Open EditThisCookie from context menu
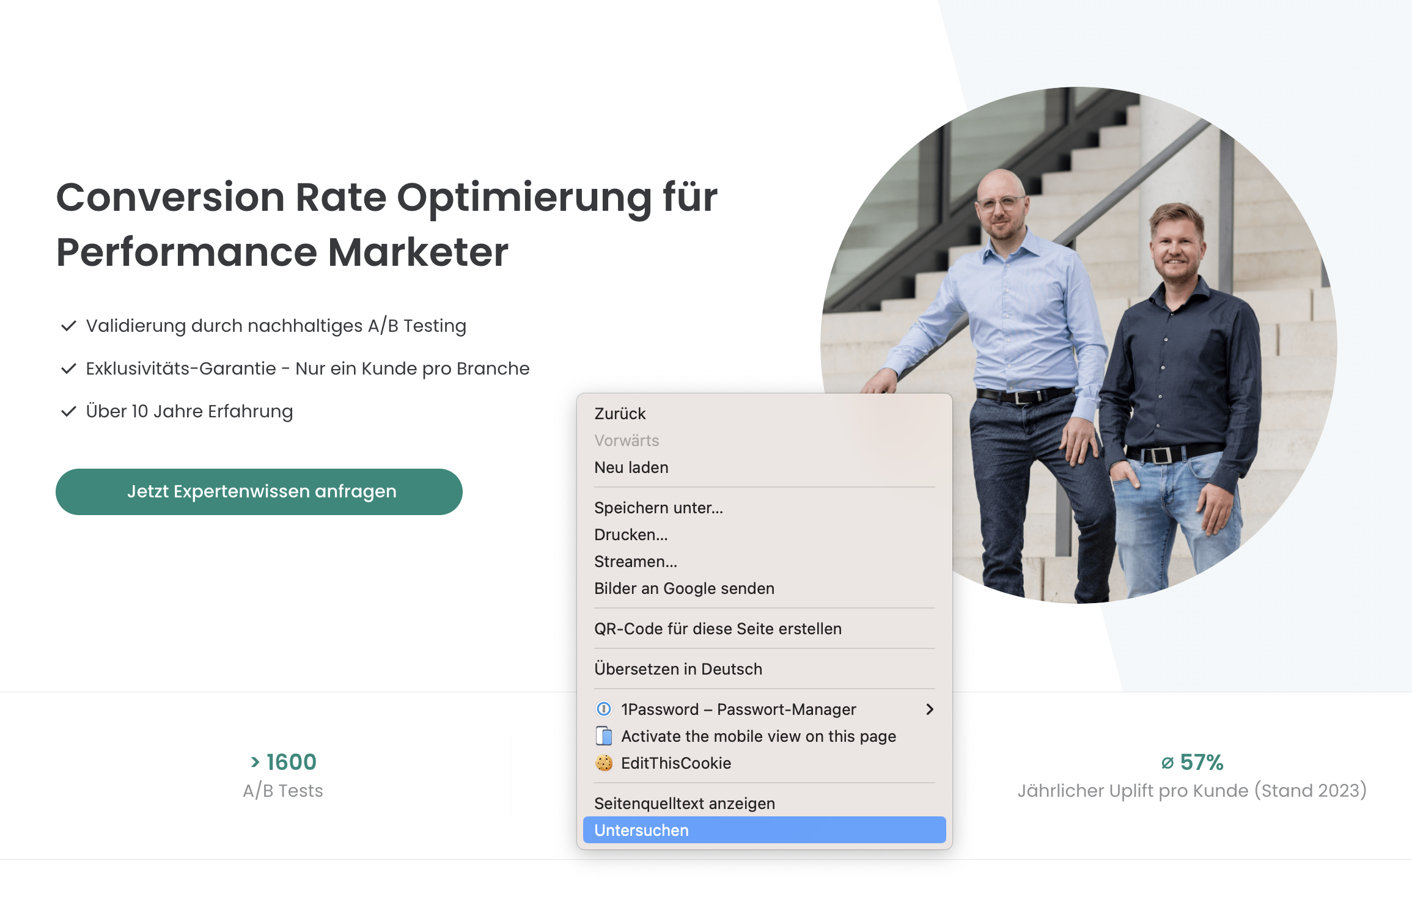1412x919 pixels. point(764,763)
